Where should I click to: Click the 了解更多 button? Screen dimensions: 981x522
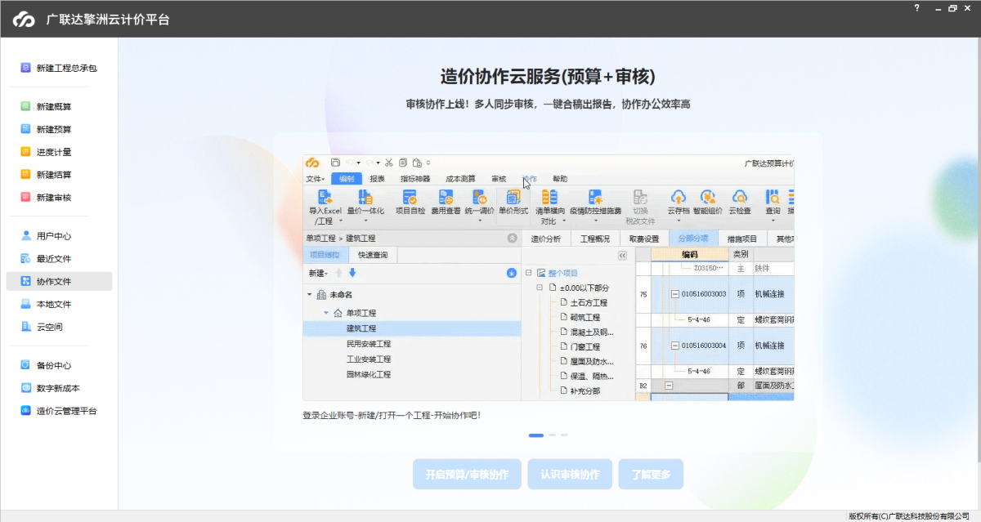[651, 475]
